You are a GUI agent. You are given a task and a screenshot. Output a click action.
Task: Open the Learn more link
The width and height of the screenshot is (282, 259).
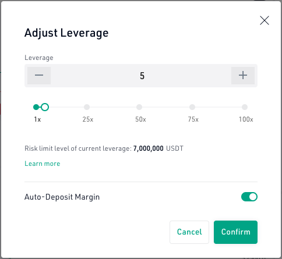[43, 164]
